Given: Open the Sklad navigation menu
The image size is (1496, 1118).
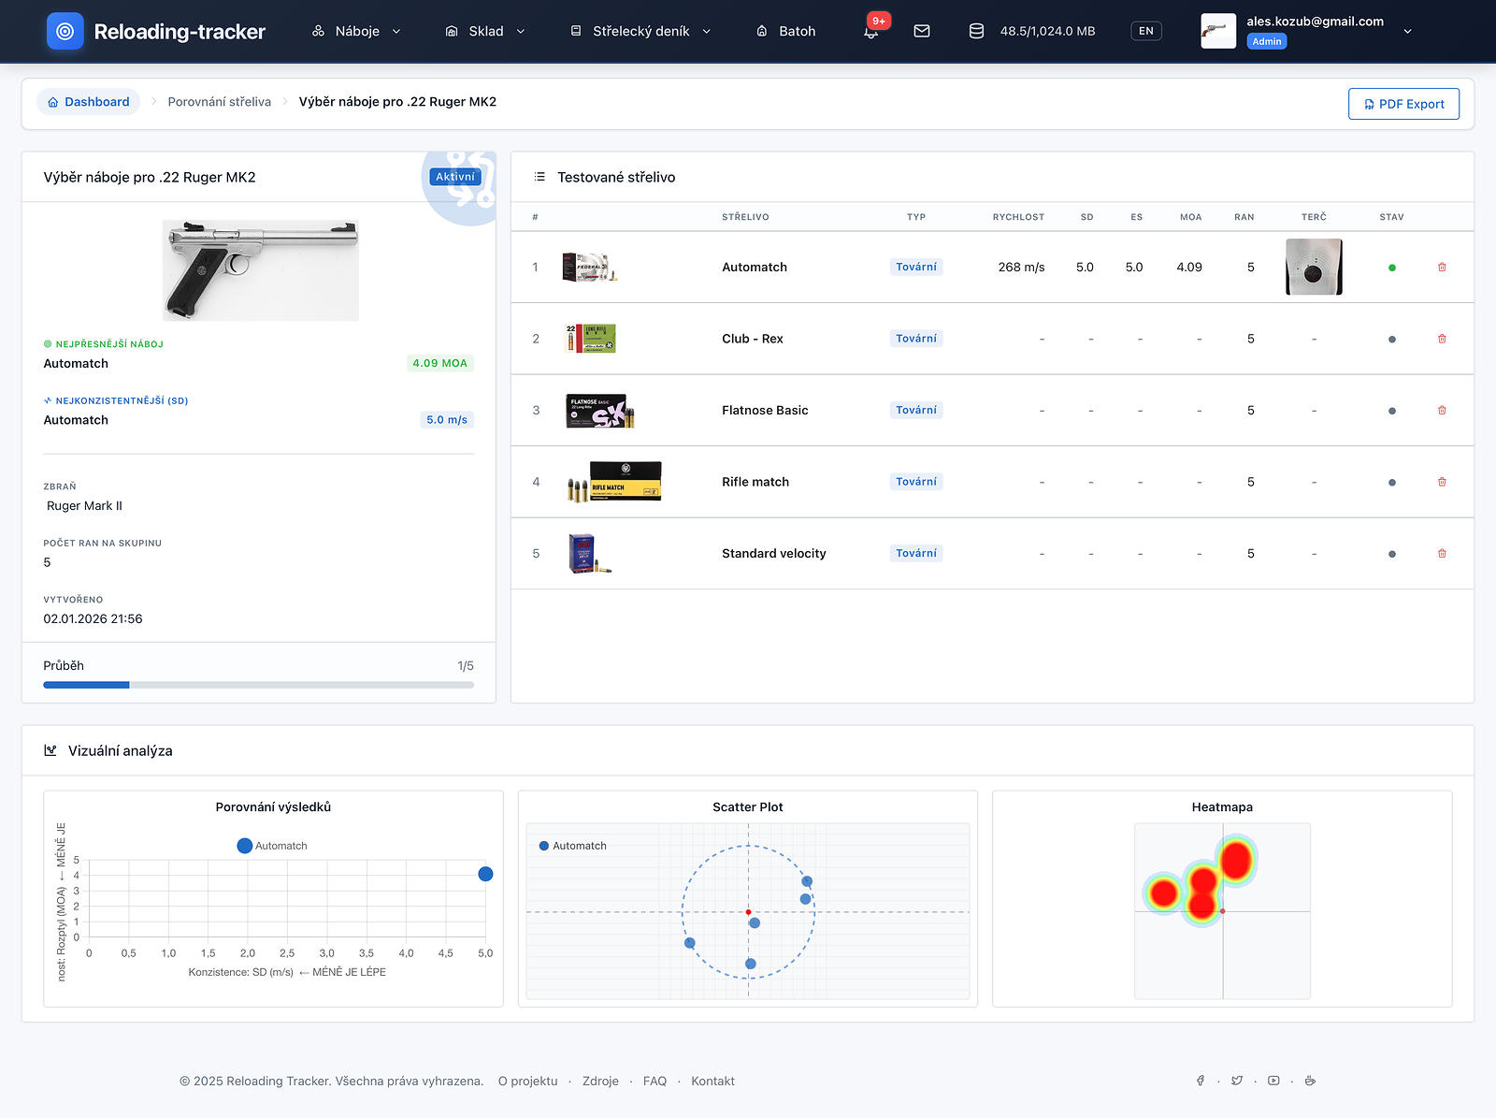Looking at the screenshot, I should coord(484,31).
